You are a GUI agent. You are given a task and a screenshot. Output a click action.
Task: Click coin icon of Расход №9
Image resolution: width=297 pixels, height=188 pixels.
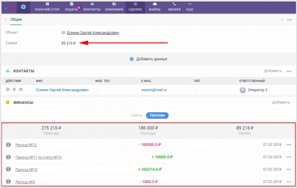[x=8, y=182]
